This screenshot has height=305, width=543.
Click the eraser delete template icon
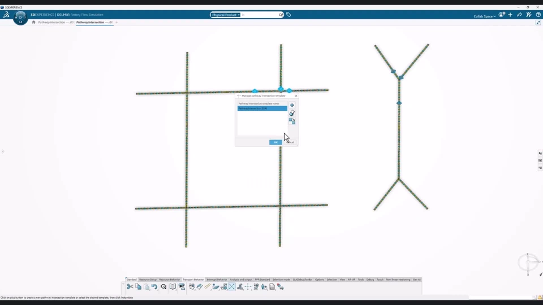click(x=292, y=113)
